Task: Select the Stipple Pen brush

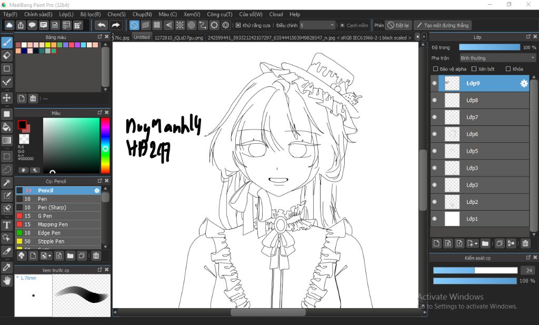Action: point(58,241)
